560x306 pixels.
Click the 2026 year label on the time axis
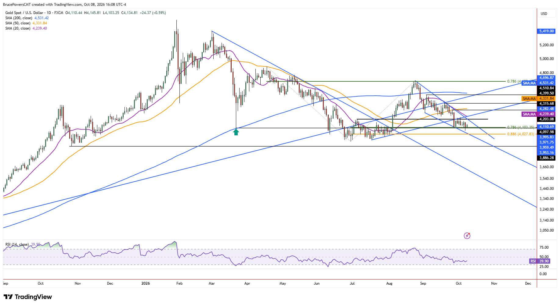point(146,283)
